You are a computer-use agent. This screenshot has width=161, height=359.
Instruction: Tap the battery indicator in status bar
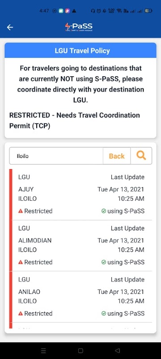(x=148, y=11)
